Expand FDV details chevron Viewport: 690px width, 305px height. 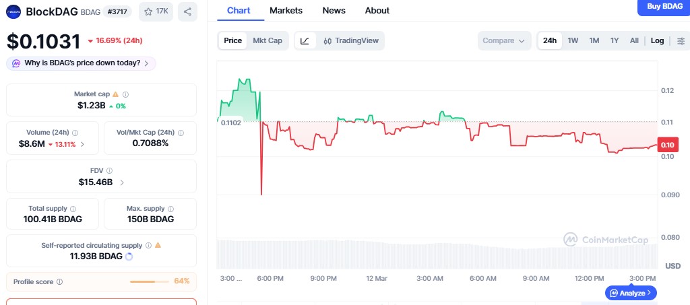(122, 182)
